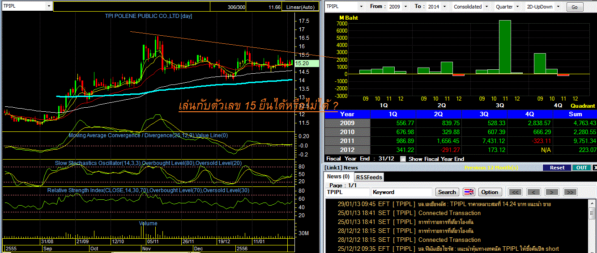Image resolution: width=597 pixels, height=253 pixels.
Task: Click the 1Q column header in table
Action: tap(394, 114)
